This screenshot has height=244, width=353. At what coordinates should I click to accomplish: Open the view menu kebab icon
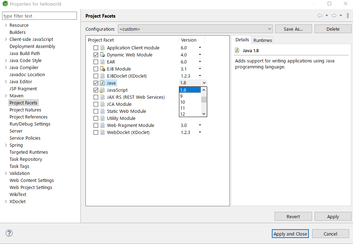click(348, 16)
